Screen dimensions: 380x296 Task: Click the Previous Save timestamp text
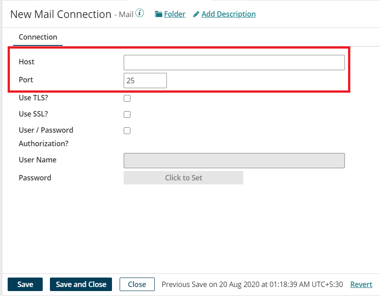tap(252, 284)
